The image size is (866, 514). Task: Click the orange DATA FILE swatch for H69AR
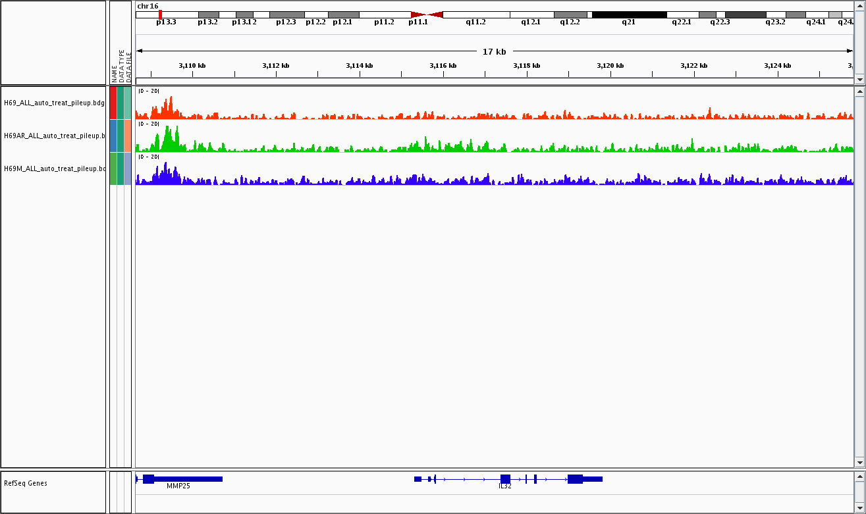coord(128,136)
